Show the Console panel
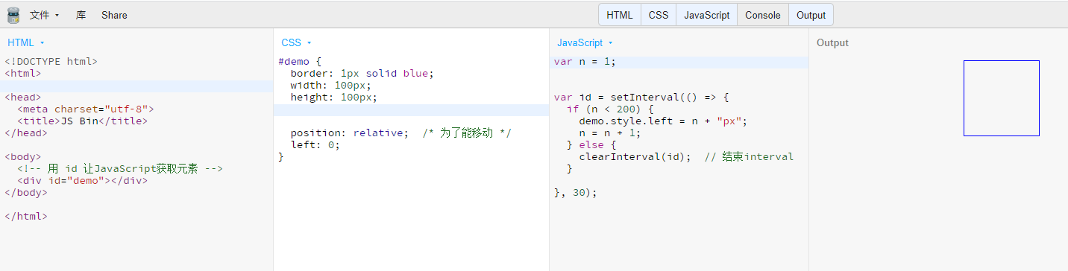Screen dimensions: 1068x271 [763, 15]
